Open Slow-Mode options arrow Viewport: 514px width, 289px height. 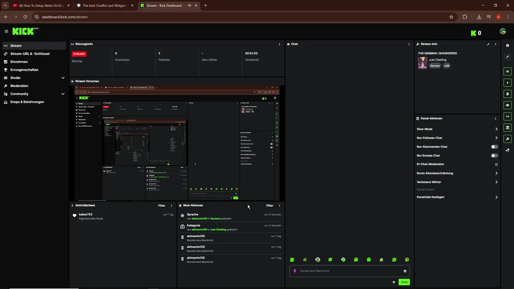tap(496, 129)
